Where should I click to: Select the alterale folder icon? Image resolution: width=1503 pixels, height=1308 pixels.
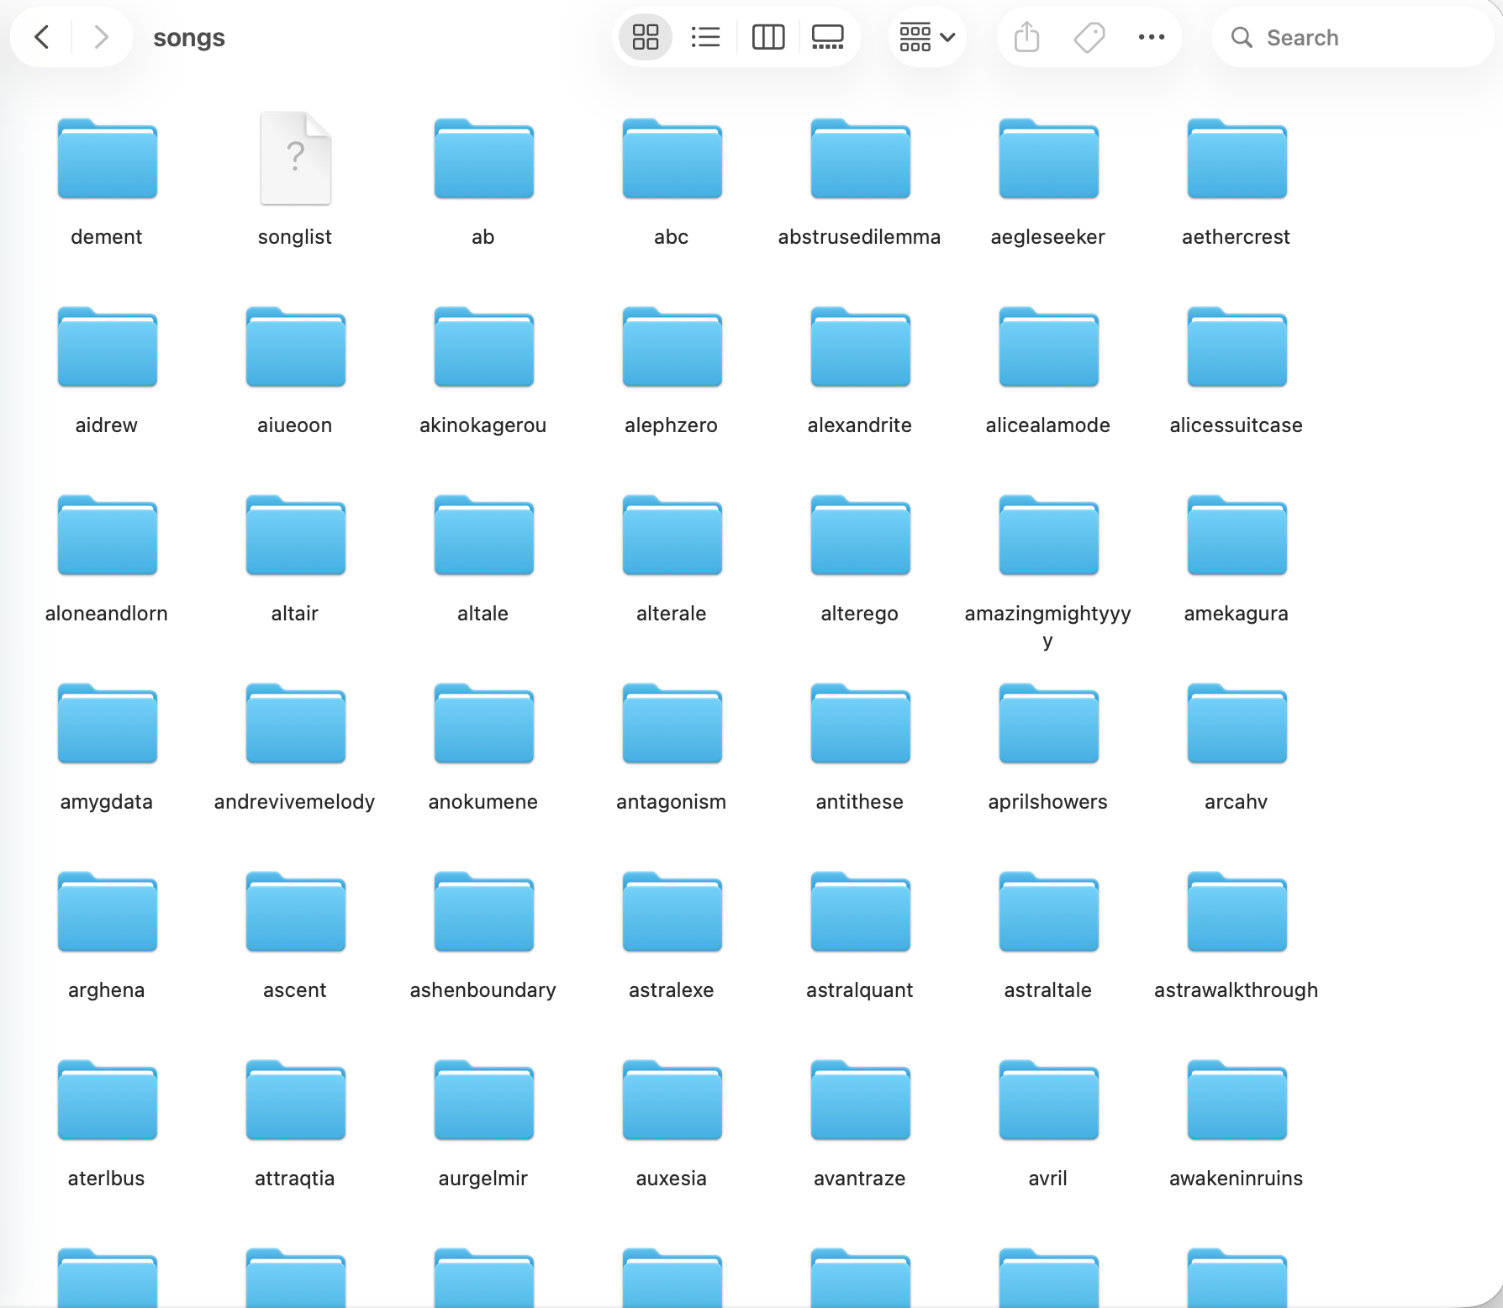(672, 535)
